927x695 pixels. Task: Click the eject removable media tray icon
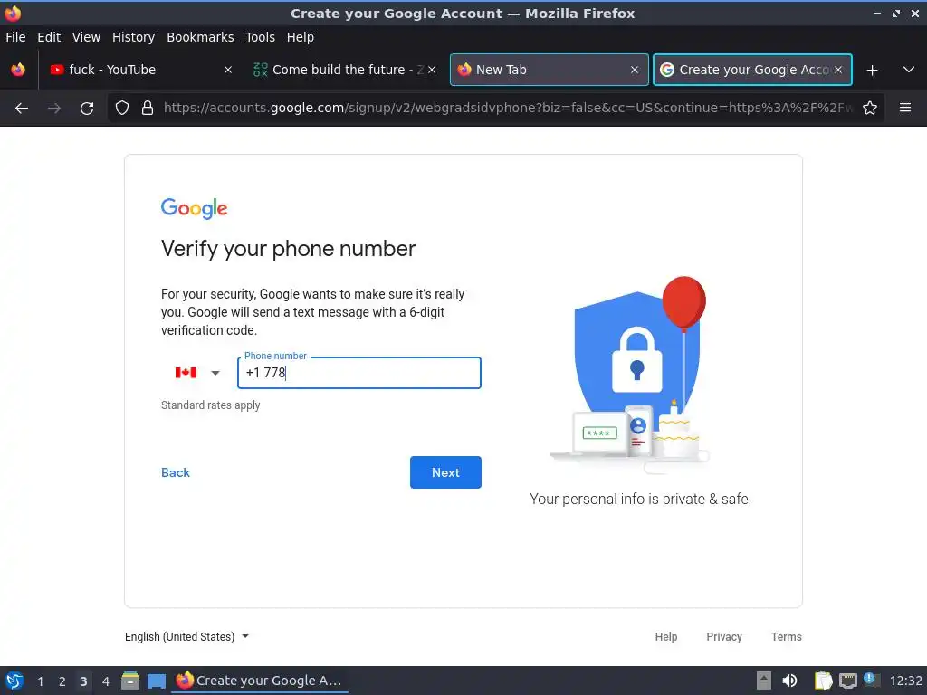click(764, 681)
